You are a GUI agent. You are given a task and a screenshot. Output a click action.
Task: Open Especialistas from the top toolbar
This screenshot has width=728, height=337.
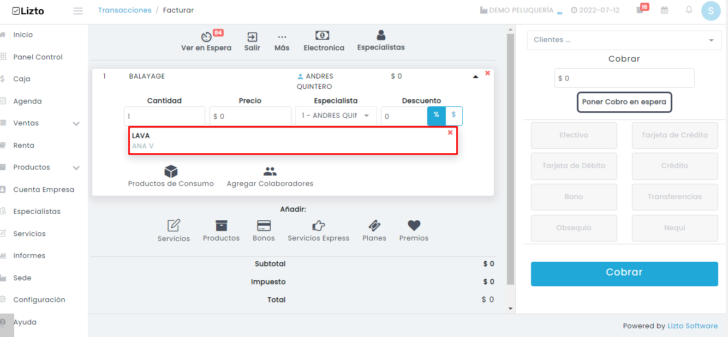[381, 35]
